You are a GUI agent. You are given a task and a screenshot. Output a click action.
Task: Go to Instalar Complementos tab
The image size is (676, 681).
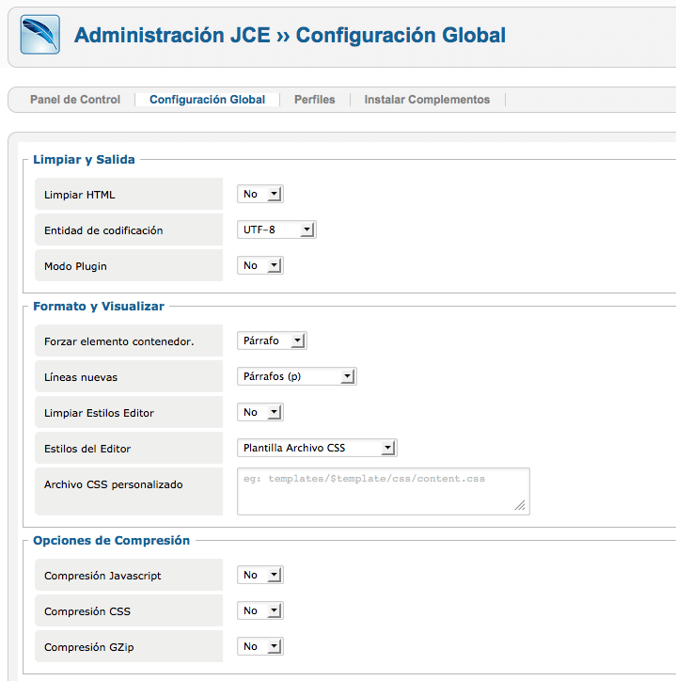click(427, 100)
